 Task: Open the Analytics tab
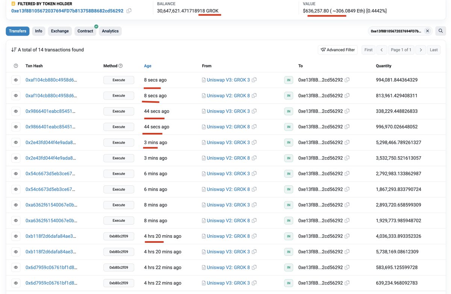(x=110, y=31)
